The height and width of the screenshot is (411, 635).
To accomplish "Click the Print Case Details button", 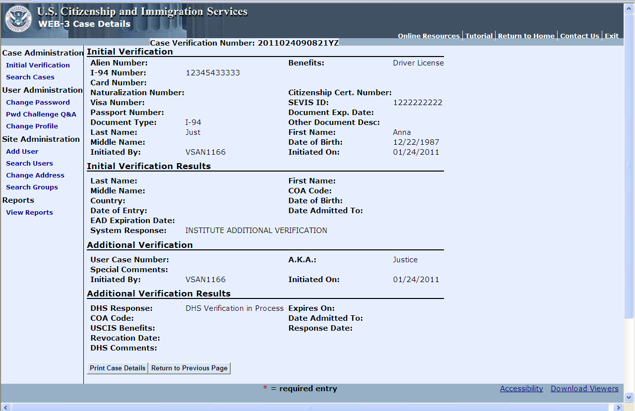I will pos(118,368).
